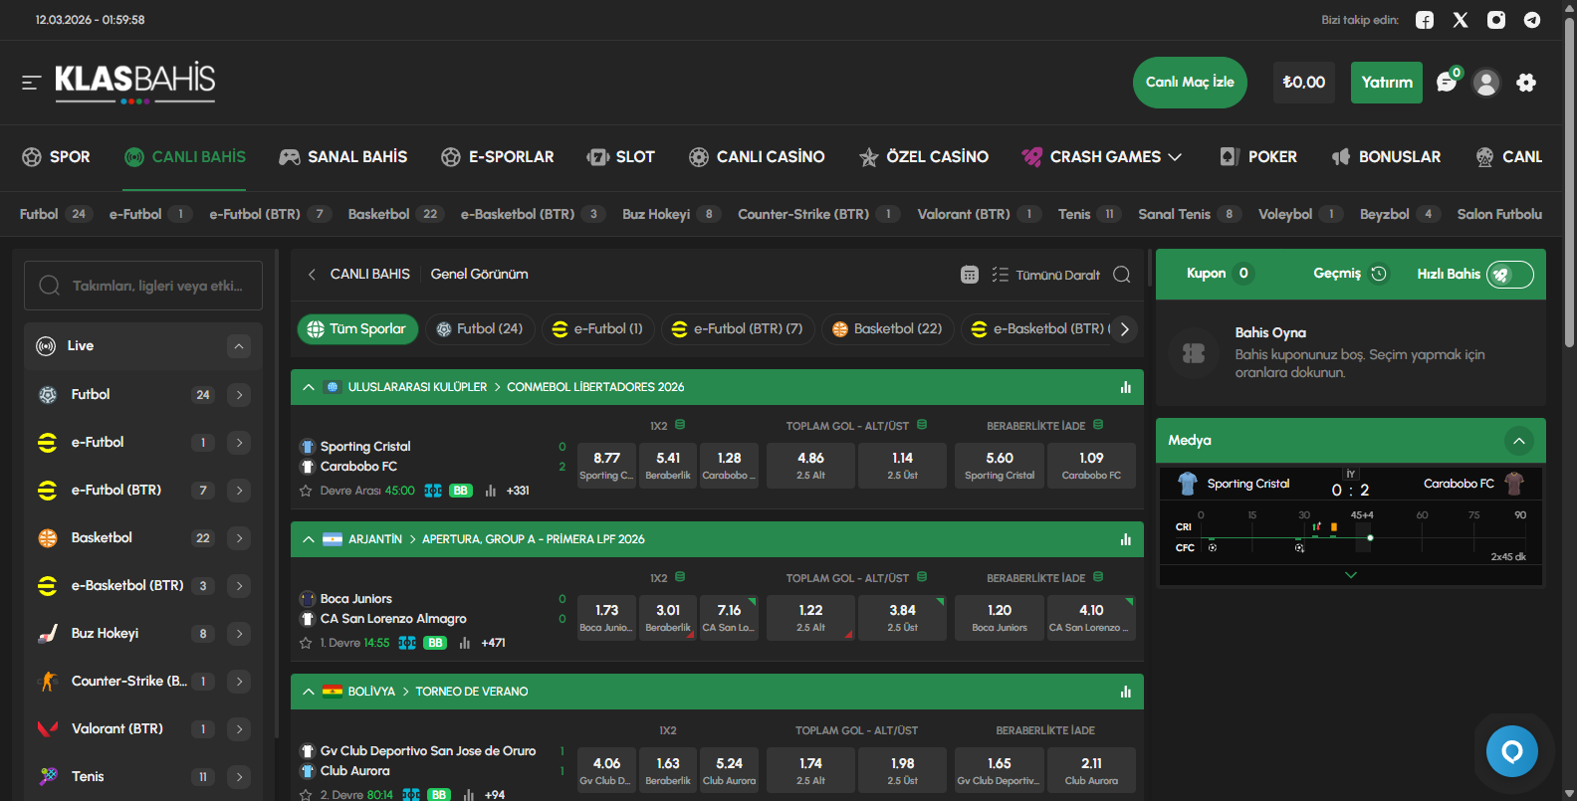This screenshot has height=801, width=1577.
Task: Open the Basketbol tab in sports strip
Action: 394,214
